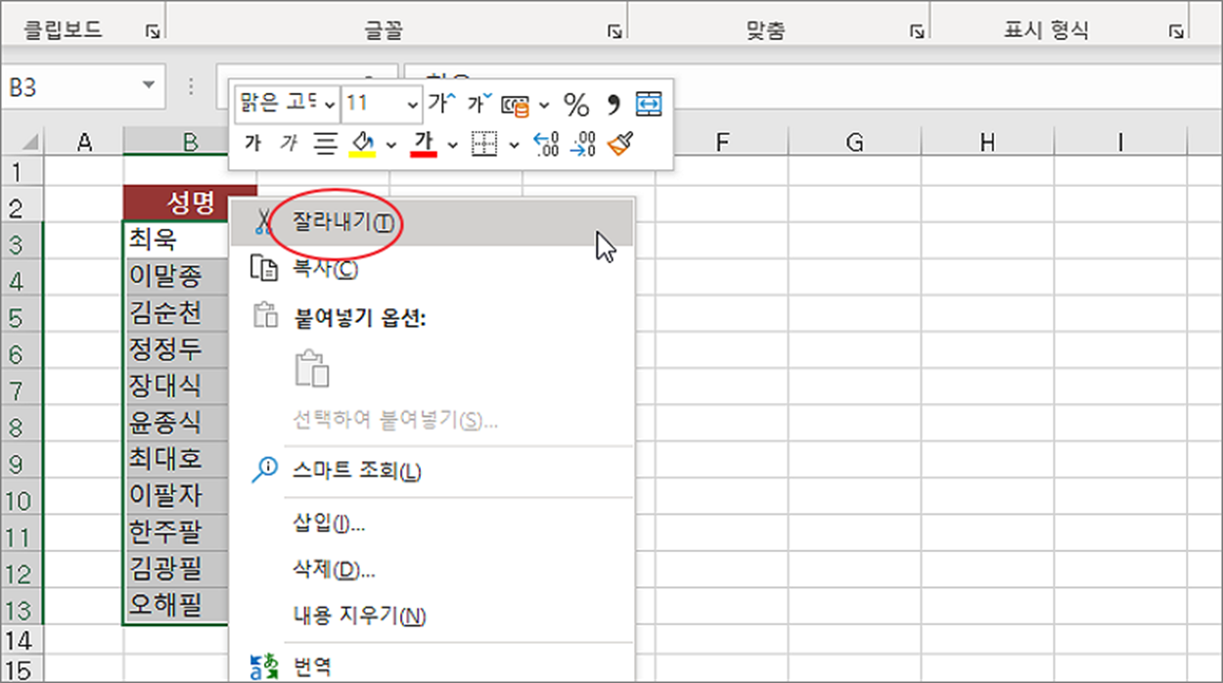Screen dimensions: 1223x683
Task: Apply percent style
Action: (x=577, y=104)
